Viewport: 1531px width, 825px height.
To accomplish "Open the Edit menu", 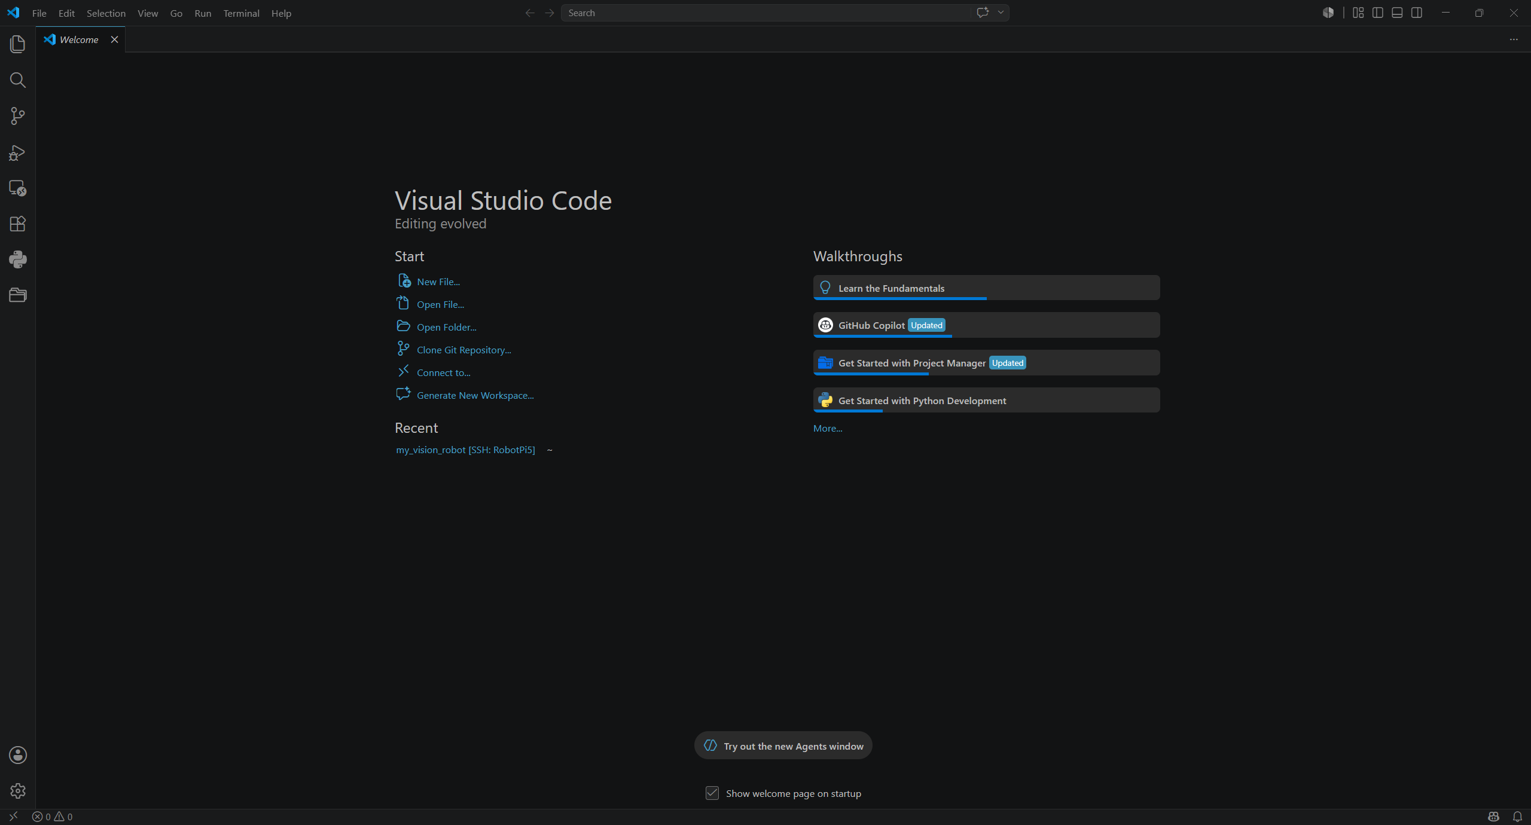I will (x=66, y=13).
